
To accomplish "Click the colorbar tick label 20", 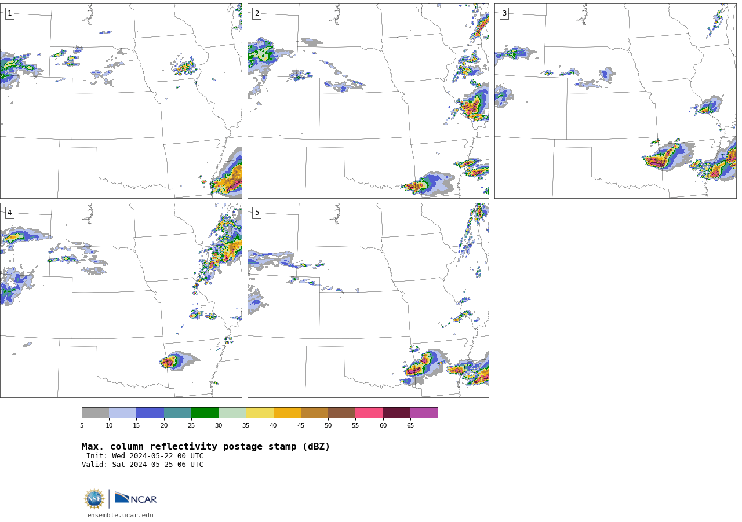I will tap(164, 426).
